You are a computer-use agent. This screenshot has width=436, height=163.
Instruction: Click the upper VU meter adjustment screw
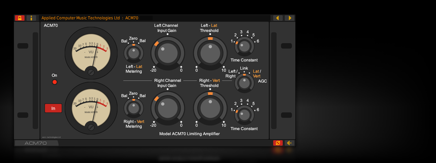91,72
